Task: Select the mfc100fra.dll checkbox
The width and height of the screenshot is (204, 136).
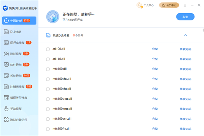Action: pos(48,129)
